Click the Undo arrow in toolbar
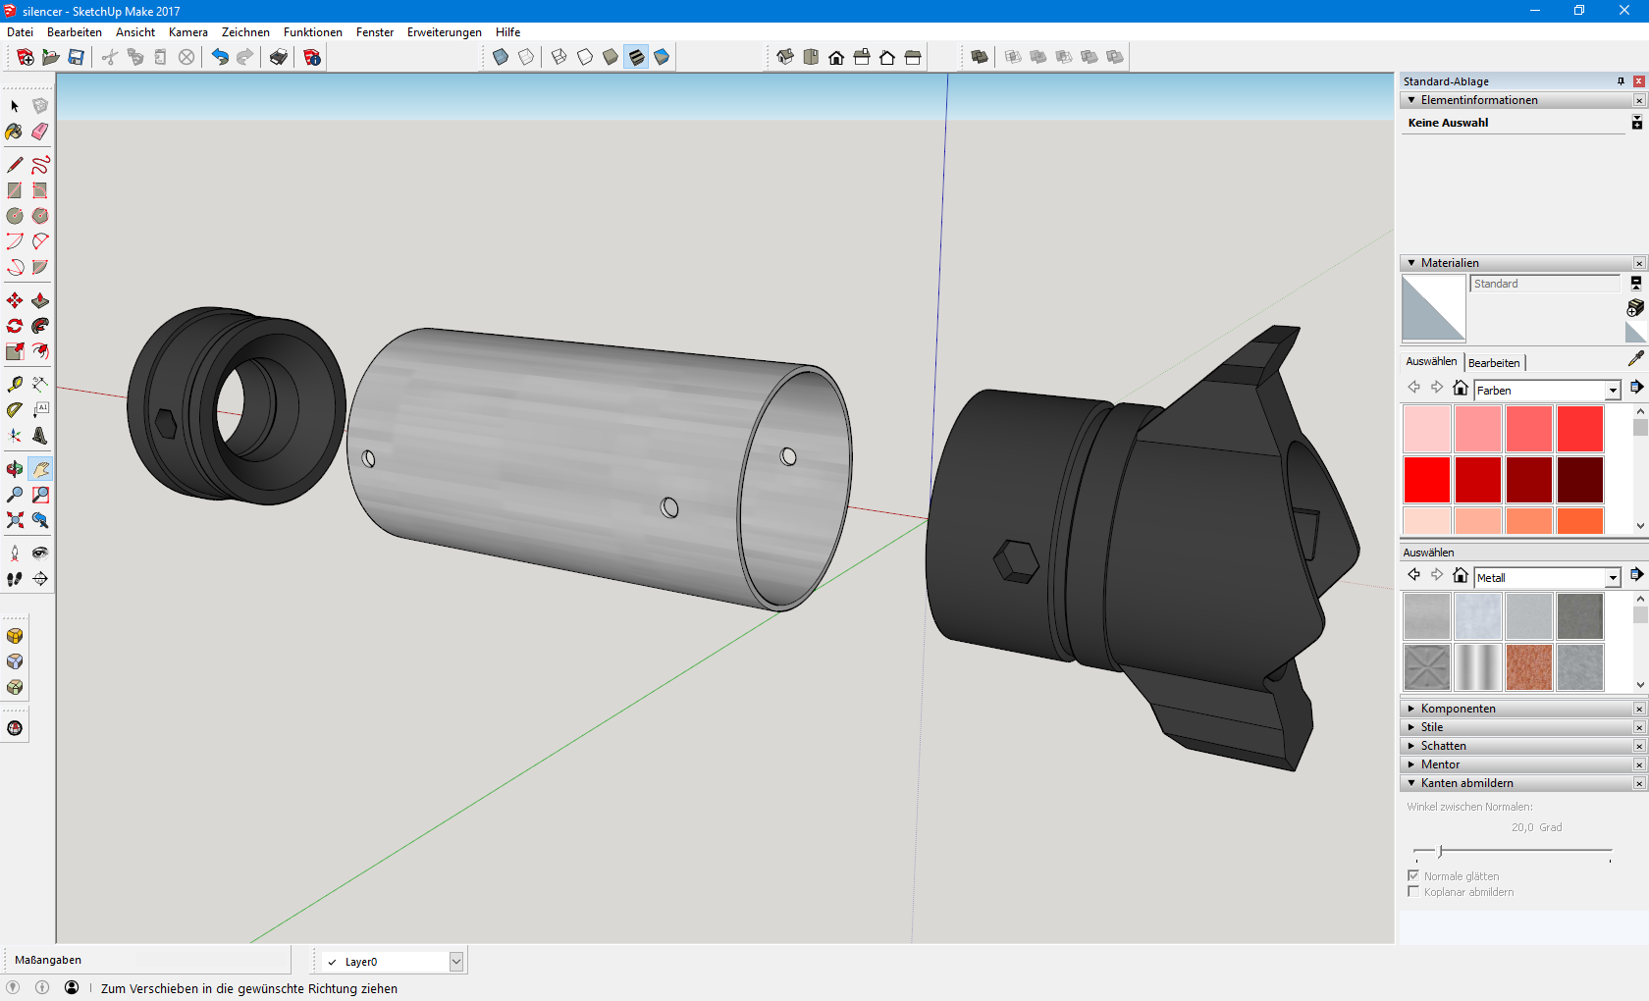Screen dimensions: 1649x1001 point(220,57)
